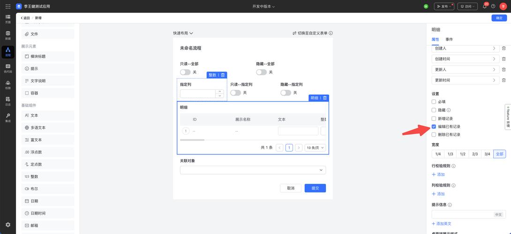This screenshot has height=234, width=511.
Task: Open the 权限 permissions sidebar icon
Action: 8,84
